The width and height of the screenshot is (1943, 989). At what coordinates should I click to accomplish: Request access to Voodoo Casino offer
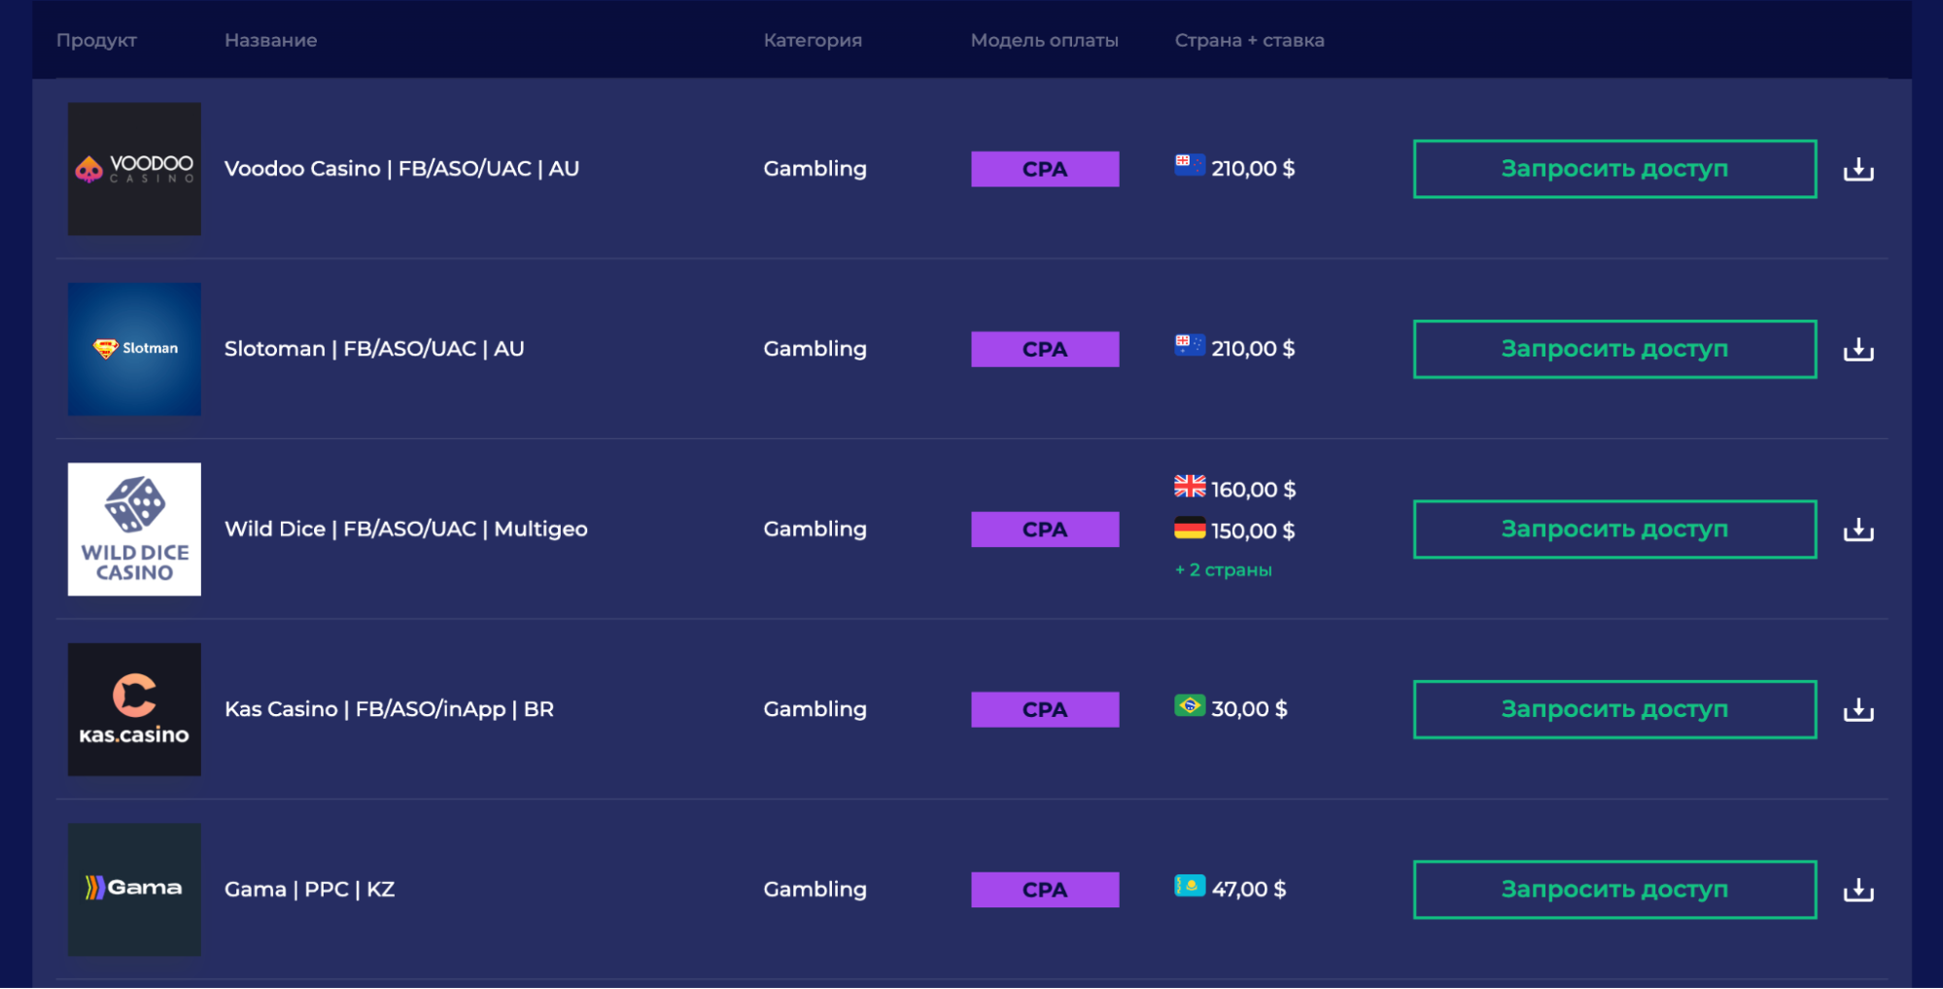(x=1614, y=169)
